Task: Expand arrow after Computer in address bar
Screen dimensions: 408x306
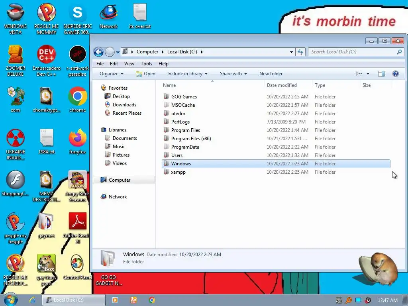Action: point(163,52)
